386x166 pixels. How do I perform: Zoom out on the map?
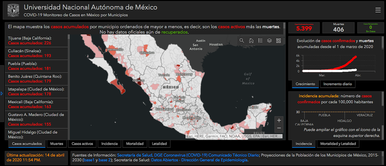coord(279,128)
